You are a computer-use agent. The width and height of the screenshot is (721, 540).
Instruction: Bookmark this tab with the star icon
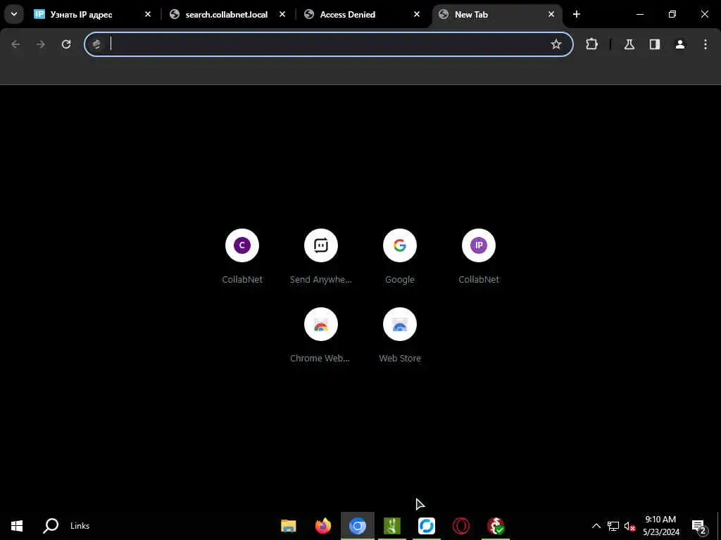point(556,44)
